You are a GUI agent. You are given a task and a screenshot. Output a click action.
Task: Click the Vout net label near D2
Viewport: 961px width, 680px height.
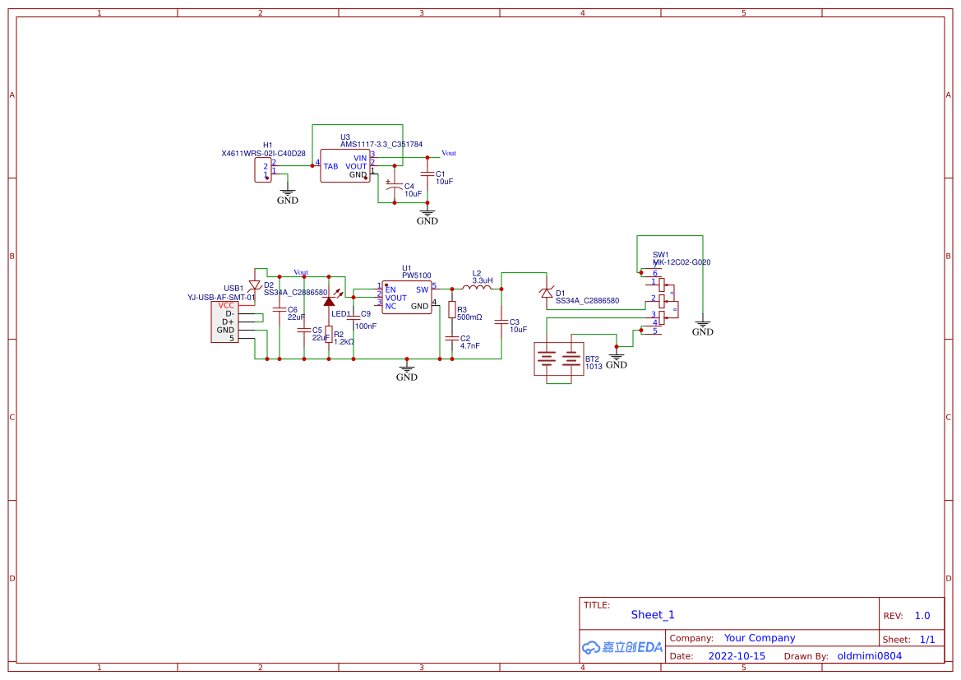(x=301, y=272)
